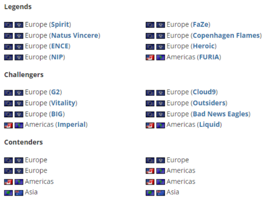The width and height of the screenshot is (266, 201).
Task: Click North America flag beside Imperial
Action: tap(9, 125)
